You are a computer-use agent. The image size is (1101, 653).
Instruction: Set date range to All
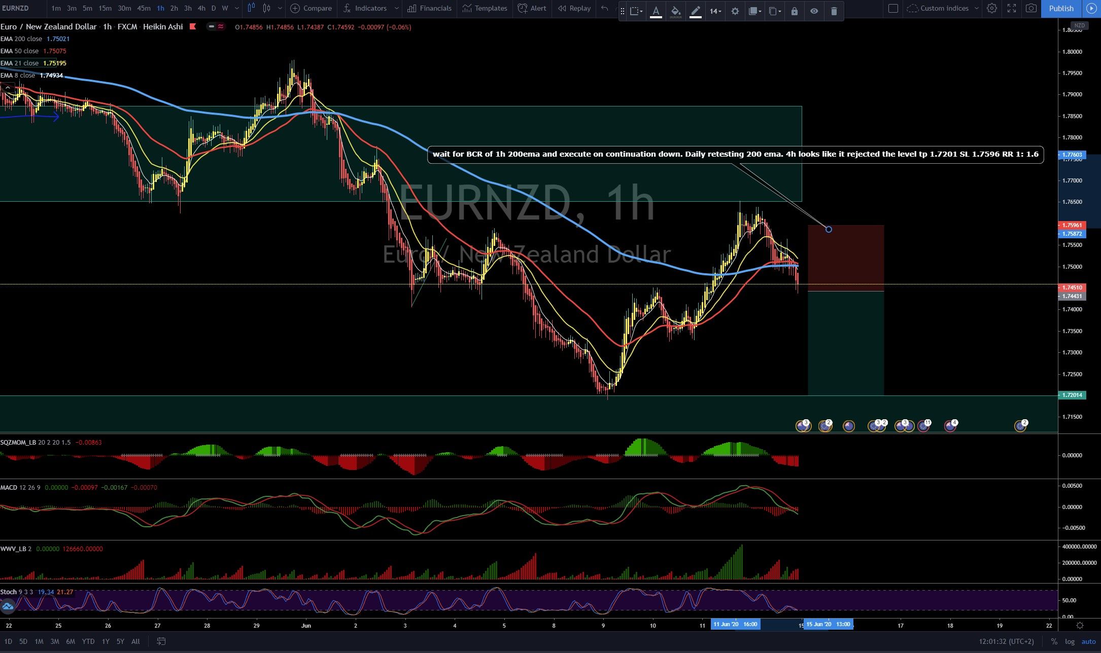coord(135,641)
